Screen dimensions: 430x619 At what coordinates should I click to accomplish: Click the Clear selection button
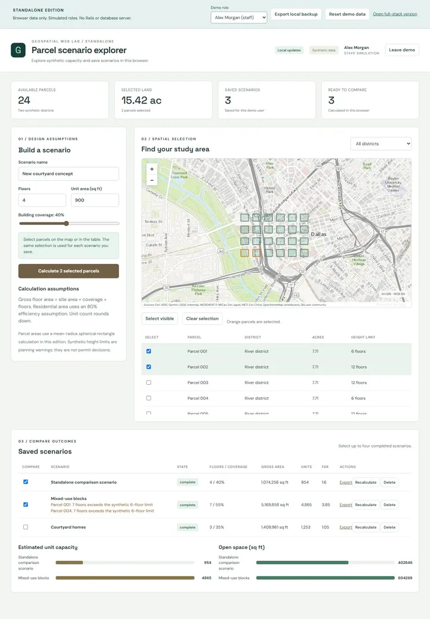(202, 318)
